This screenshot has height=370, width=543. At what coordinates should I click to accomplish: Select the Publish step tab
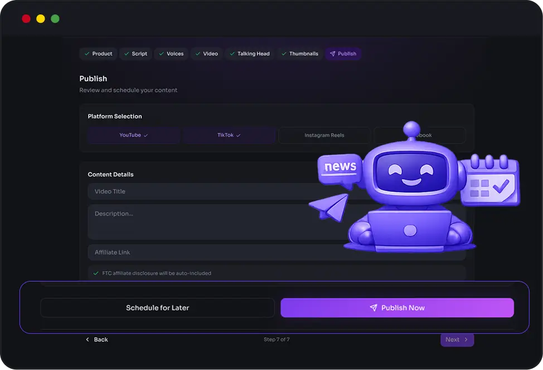coord(343,53)
